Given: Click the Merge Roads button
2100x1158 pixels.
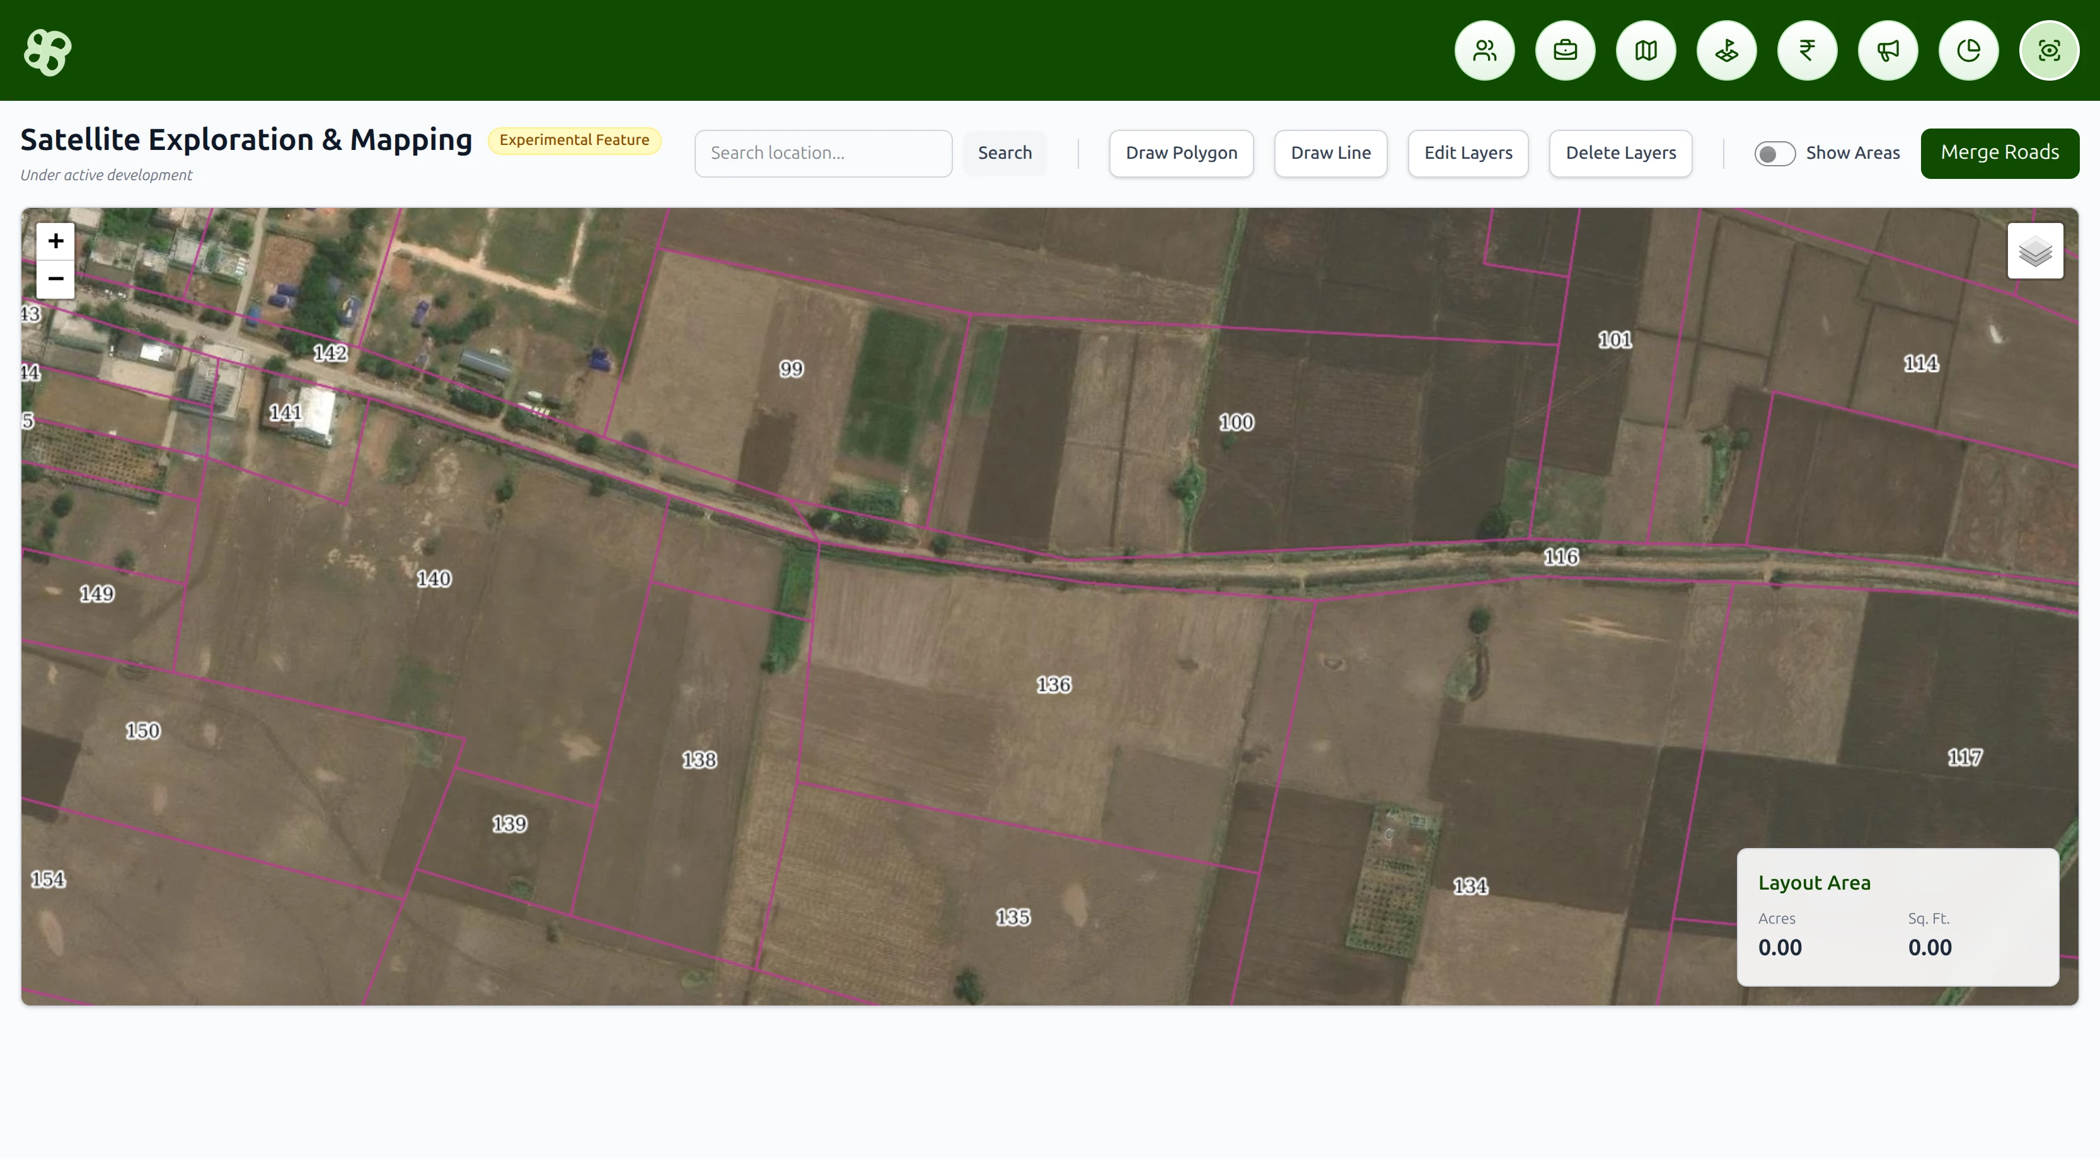Looking at the screenshot, I should [x=2000, y=152].
